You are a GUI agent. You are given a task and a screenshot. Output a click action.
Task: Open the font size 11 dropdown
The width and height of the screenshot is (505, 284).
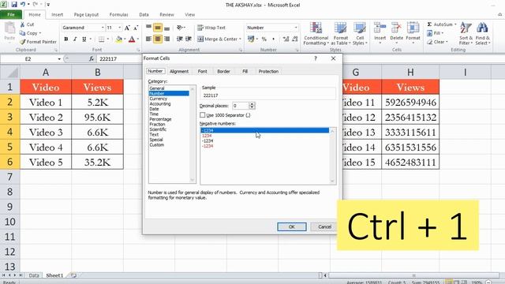pos(119,28)
